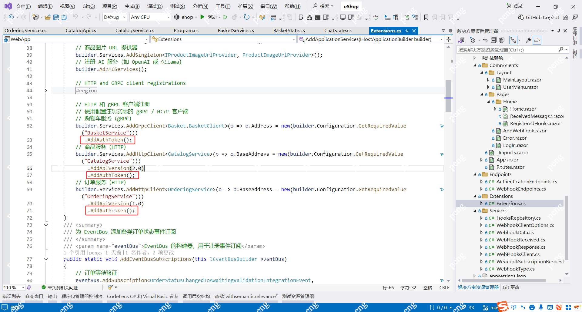Open the Git(G) menu
Screen dimensions: 582x312
click(x=89, y=6)
